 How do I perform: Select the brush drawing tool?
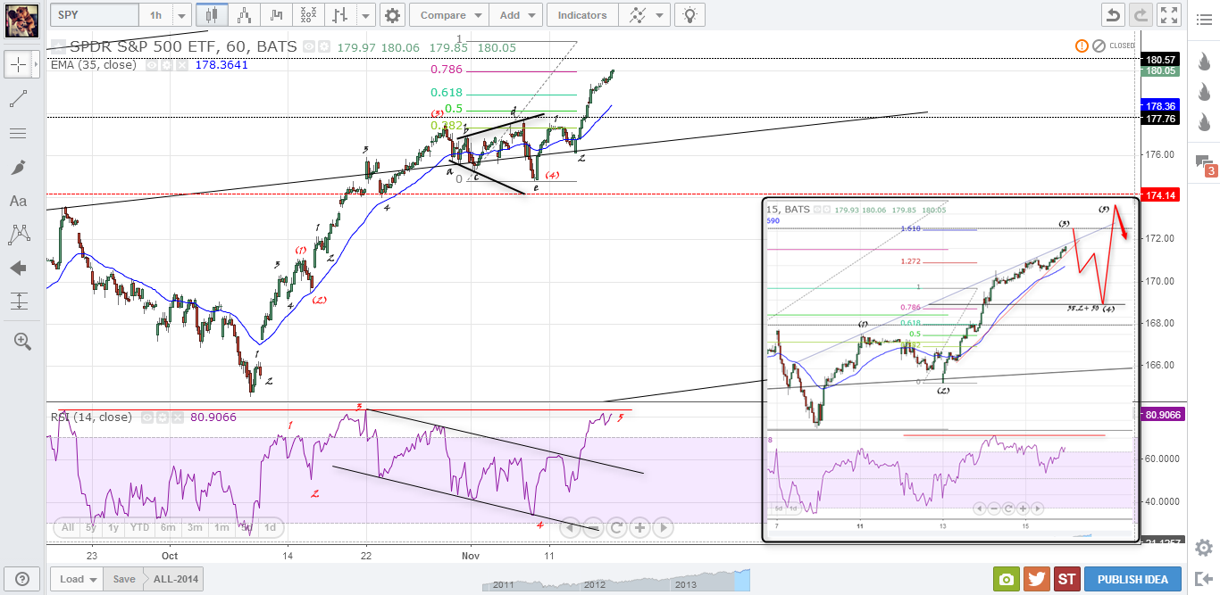(19, 167)
